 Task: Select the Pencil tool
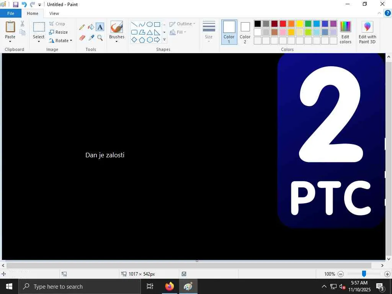tap(82, 27)
